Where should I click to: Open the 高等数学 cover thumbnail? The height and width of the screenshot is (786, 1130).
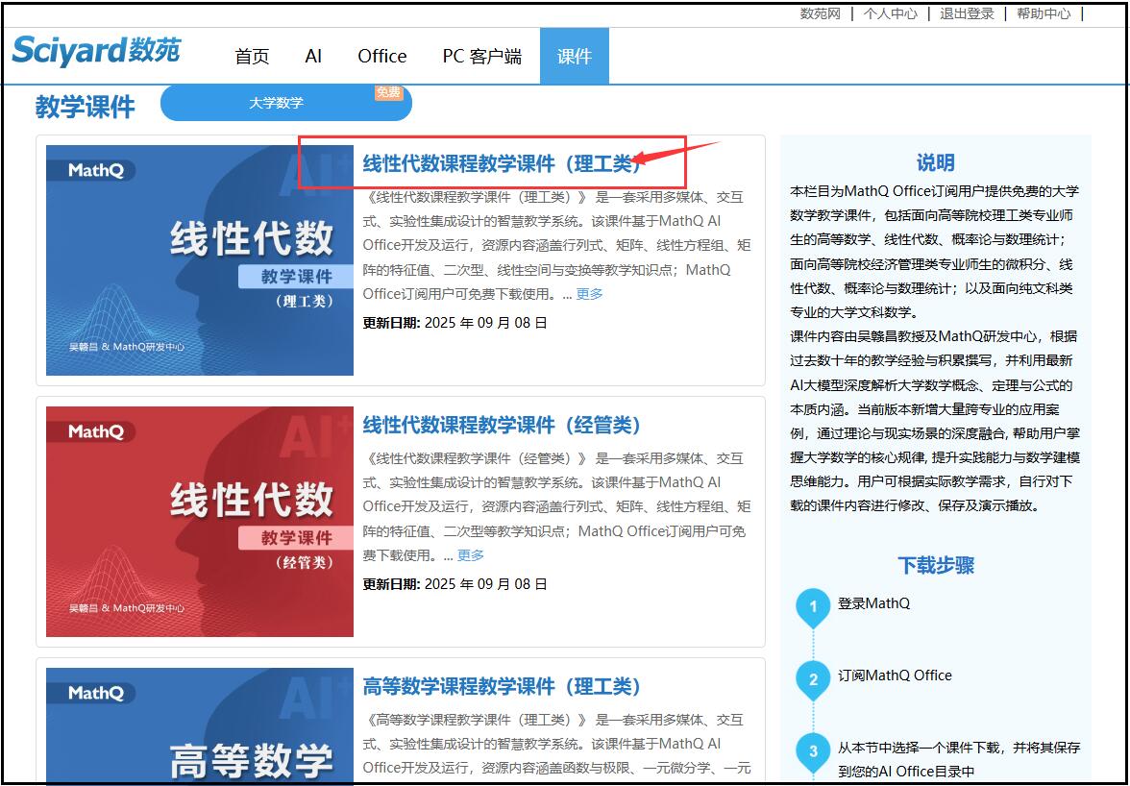[x=200, y=725]
